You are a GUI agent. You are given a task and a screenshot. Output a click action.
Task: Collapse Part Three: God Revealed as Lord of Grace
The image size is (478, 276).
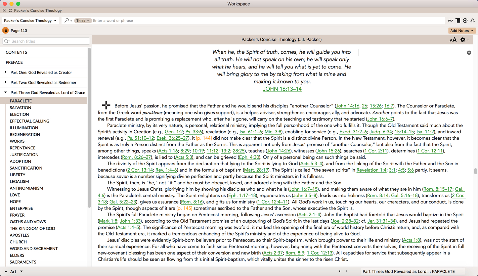[5, 92]
